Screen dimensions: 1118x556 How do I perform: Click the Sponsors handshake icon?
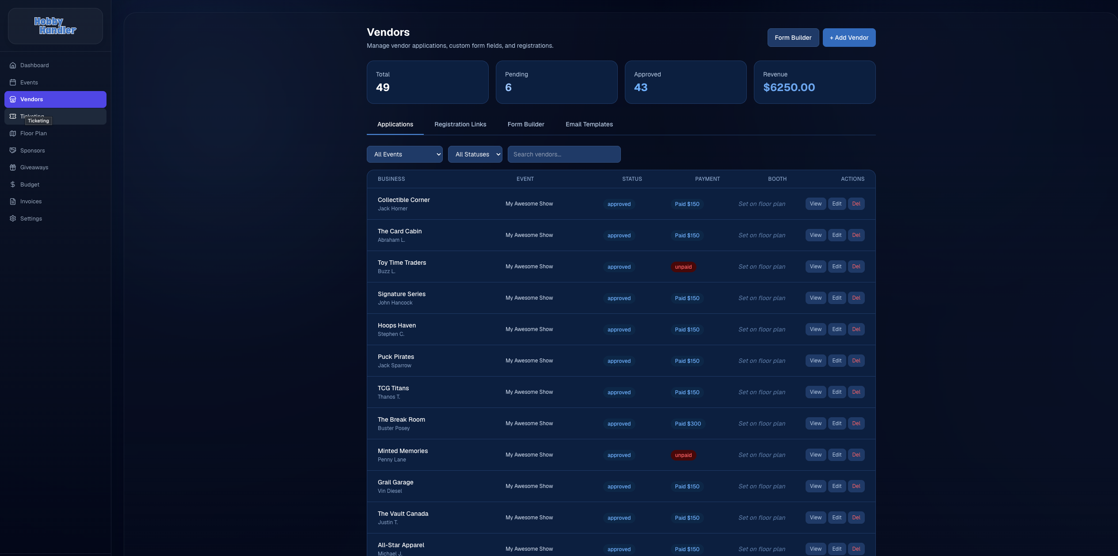pyautogui.click(x=13, y=150)
